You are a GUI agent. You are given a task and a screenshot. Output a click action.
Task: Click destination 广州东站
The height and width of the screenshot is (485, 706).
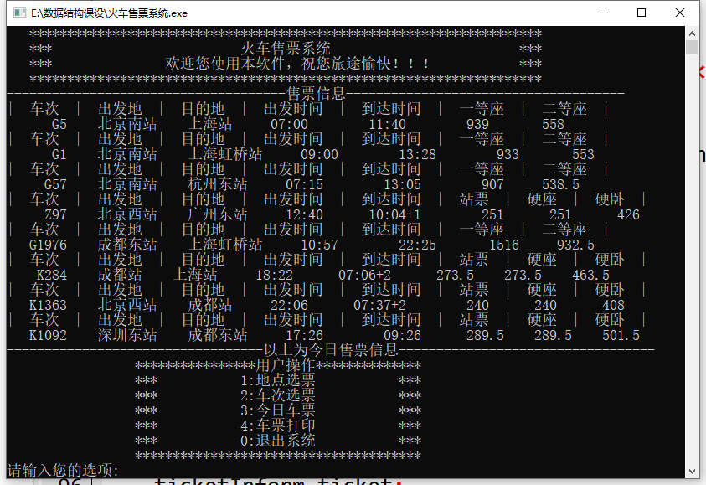[218, 214]
